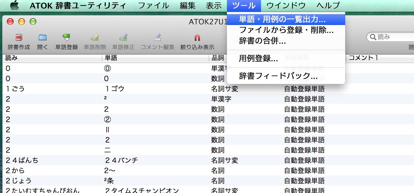The image size is (414, 193).
Task: Click the word 2〜 cell
Action: (110, 171)
